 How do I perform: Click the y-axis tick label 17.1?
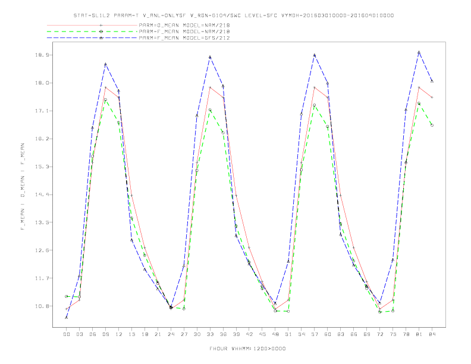(42, 111)
